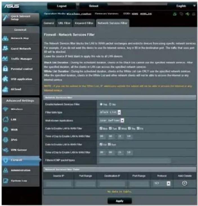
Task: Select the Firewall shield icon
Action: pos(5,160)
